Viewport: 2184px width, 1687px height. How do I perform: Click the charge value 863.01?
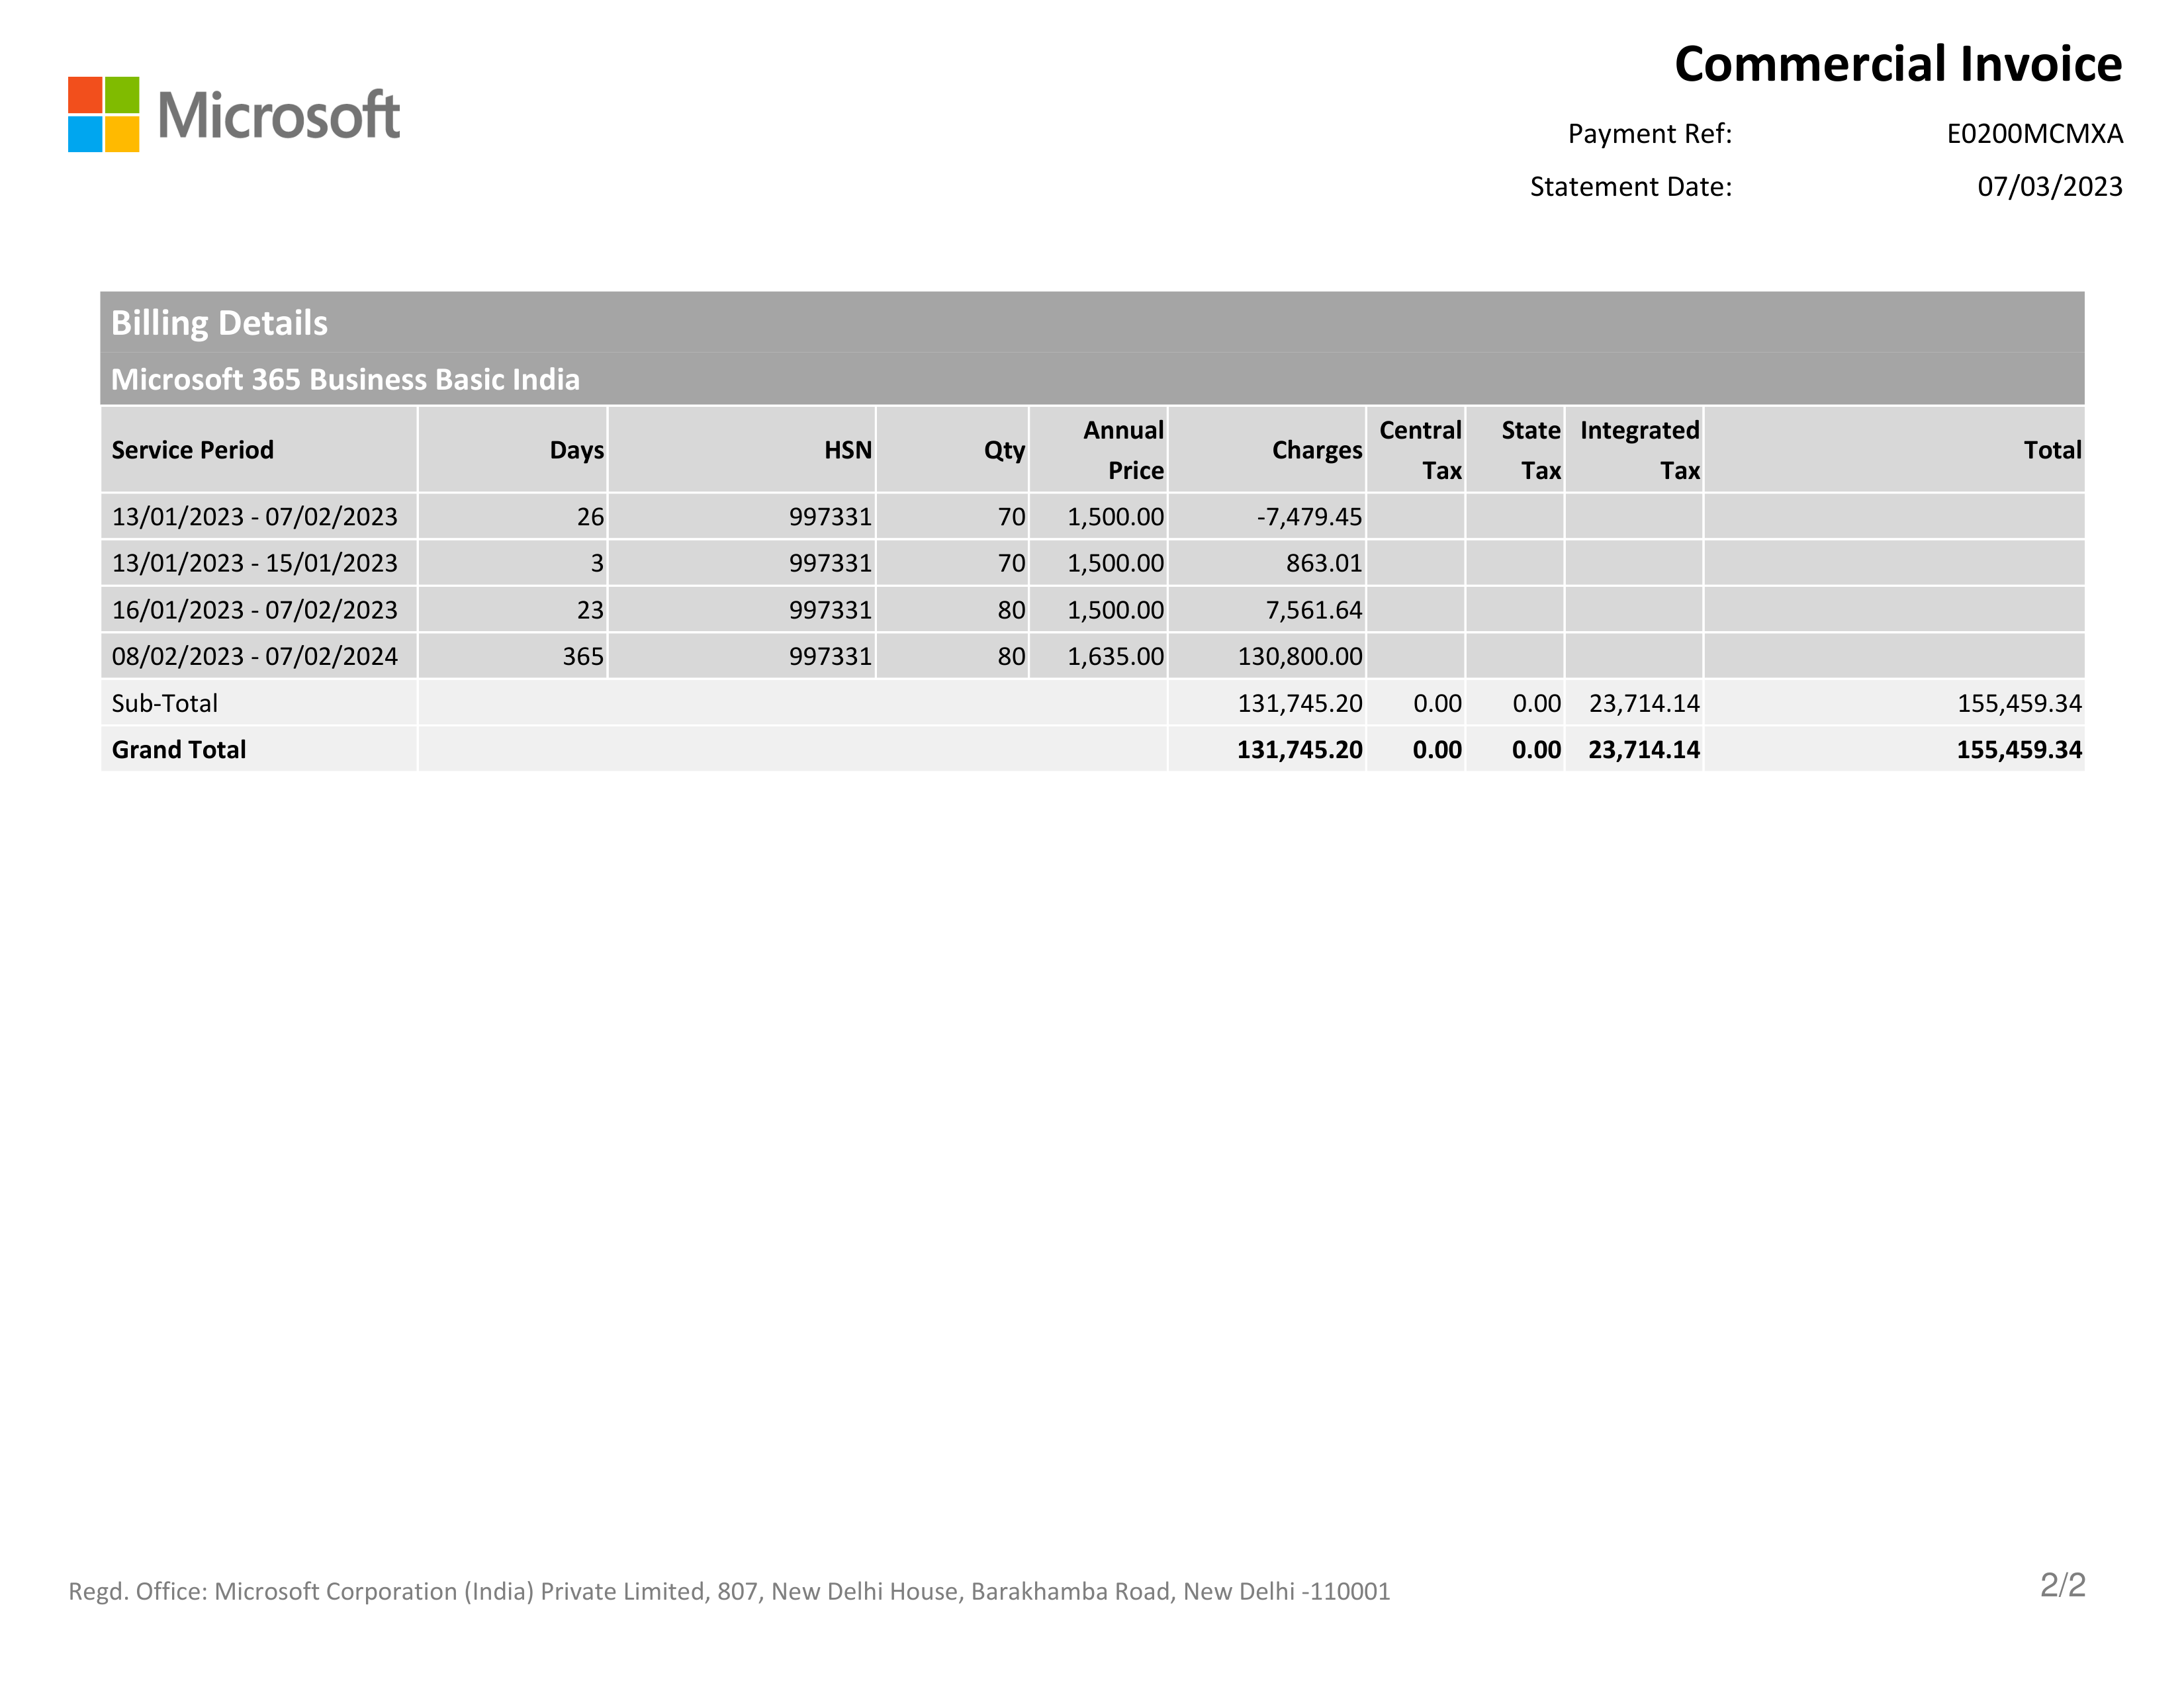[x=1324, y=563]
